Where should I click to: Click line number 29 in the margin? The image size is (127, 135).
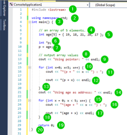point(19,125)
